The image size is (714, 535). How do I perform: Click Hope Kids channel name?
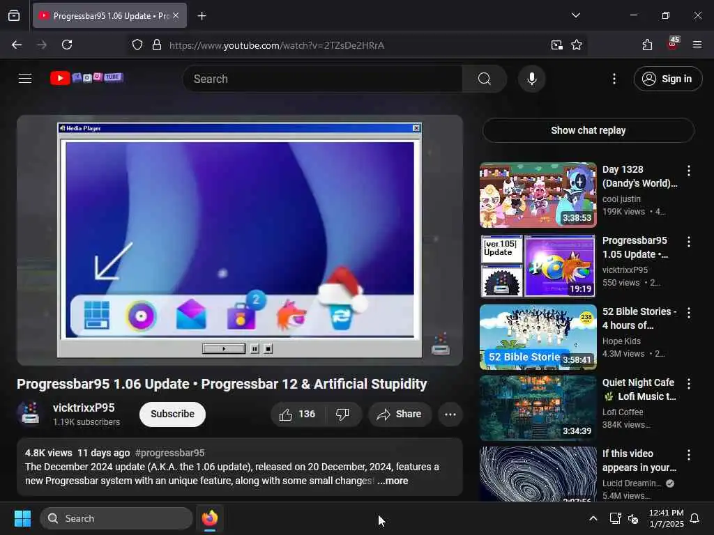point(621,341)
